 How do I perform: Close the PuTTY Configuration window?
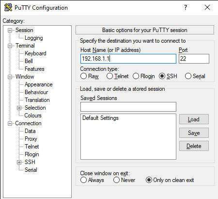pyautogui.click(x=207, y=7)
